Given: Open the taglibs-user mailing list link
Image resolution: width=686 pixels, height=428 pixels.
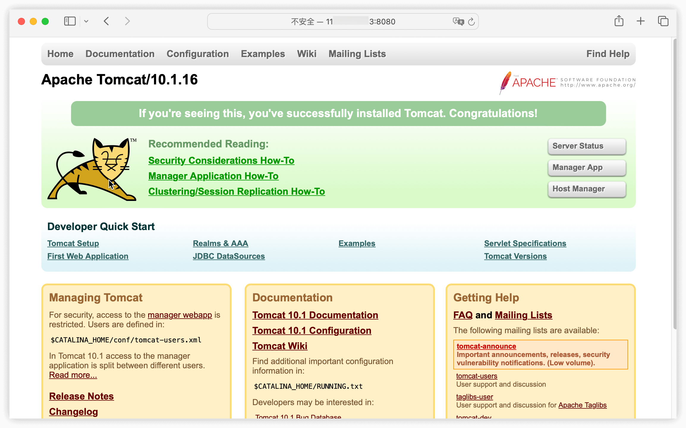Looking at the screenshot, I should (475, 397).
